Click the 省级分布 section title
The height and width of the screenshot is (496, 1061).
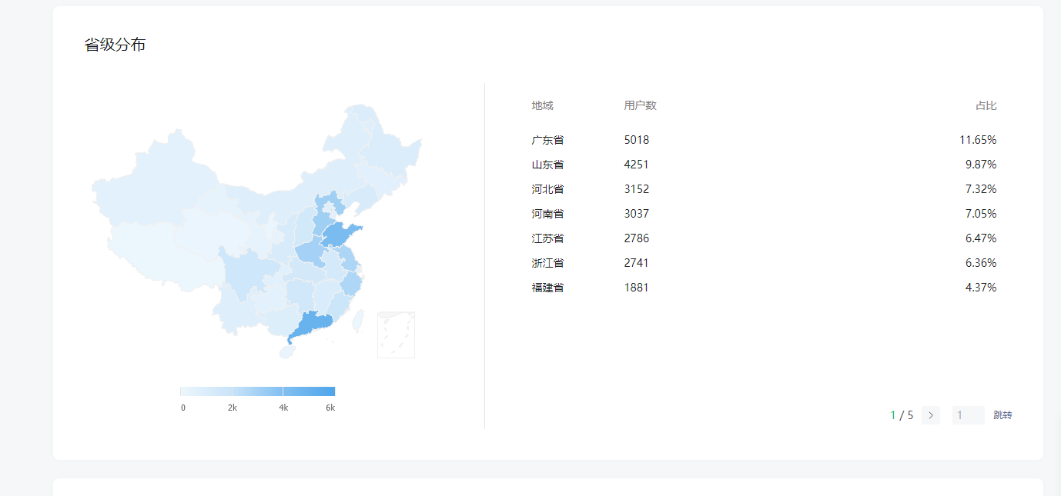tap(115, 45)
